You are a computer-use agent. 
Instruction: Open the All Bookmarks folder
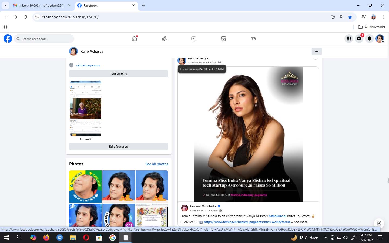point(372,27)
